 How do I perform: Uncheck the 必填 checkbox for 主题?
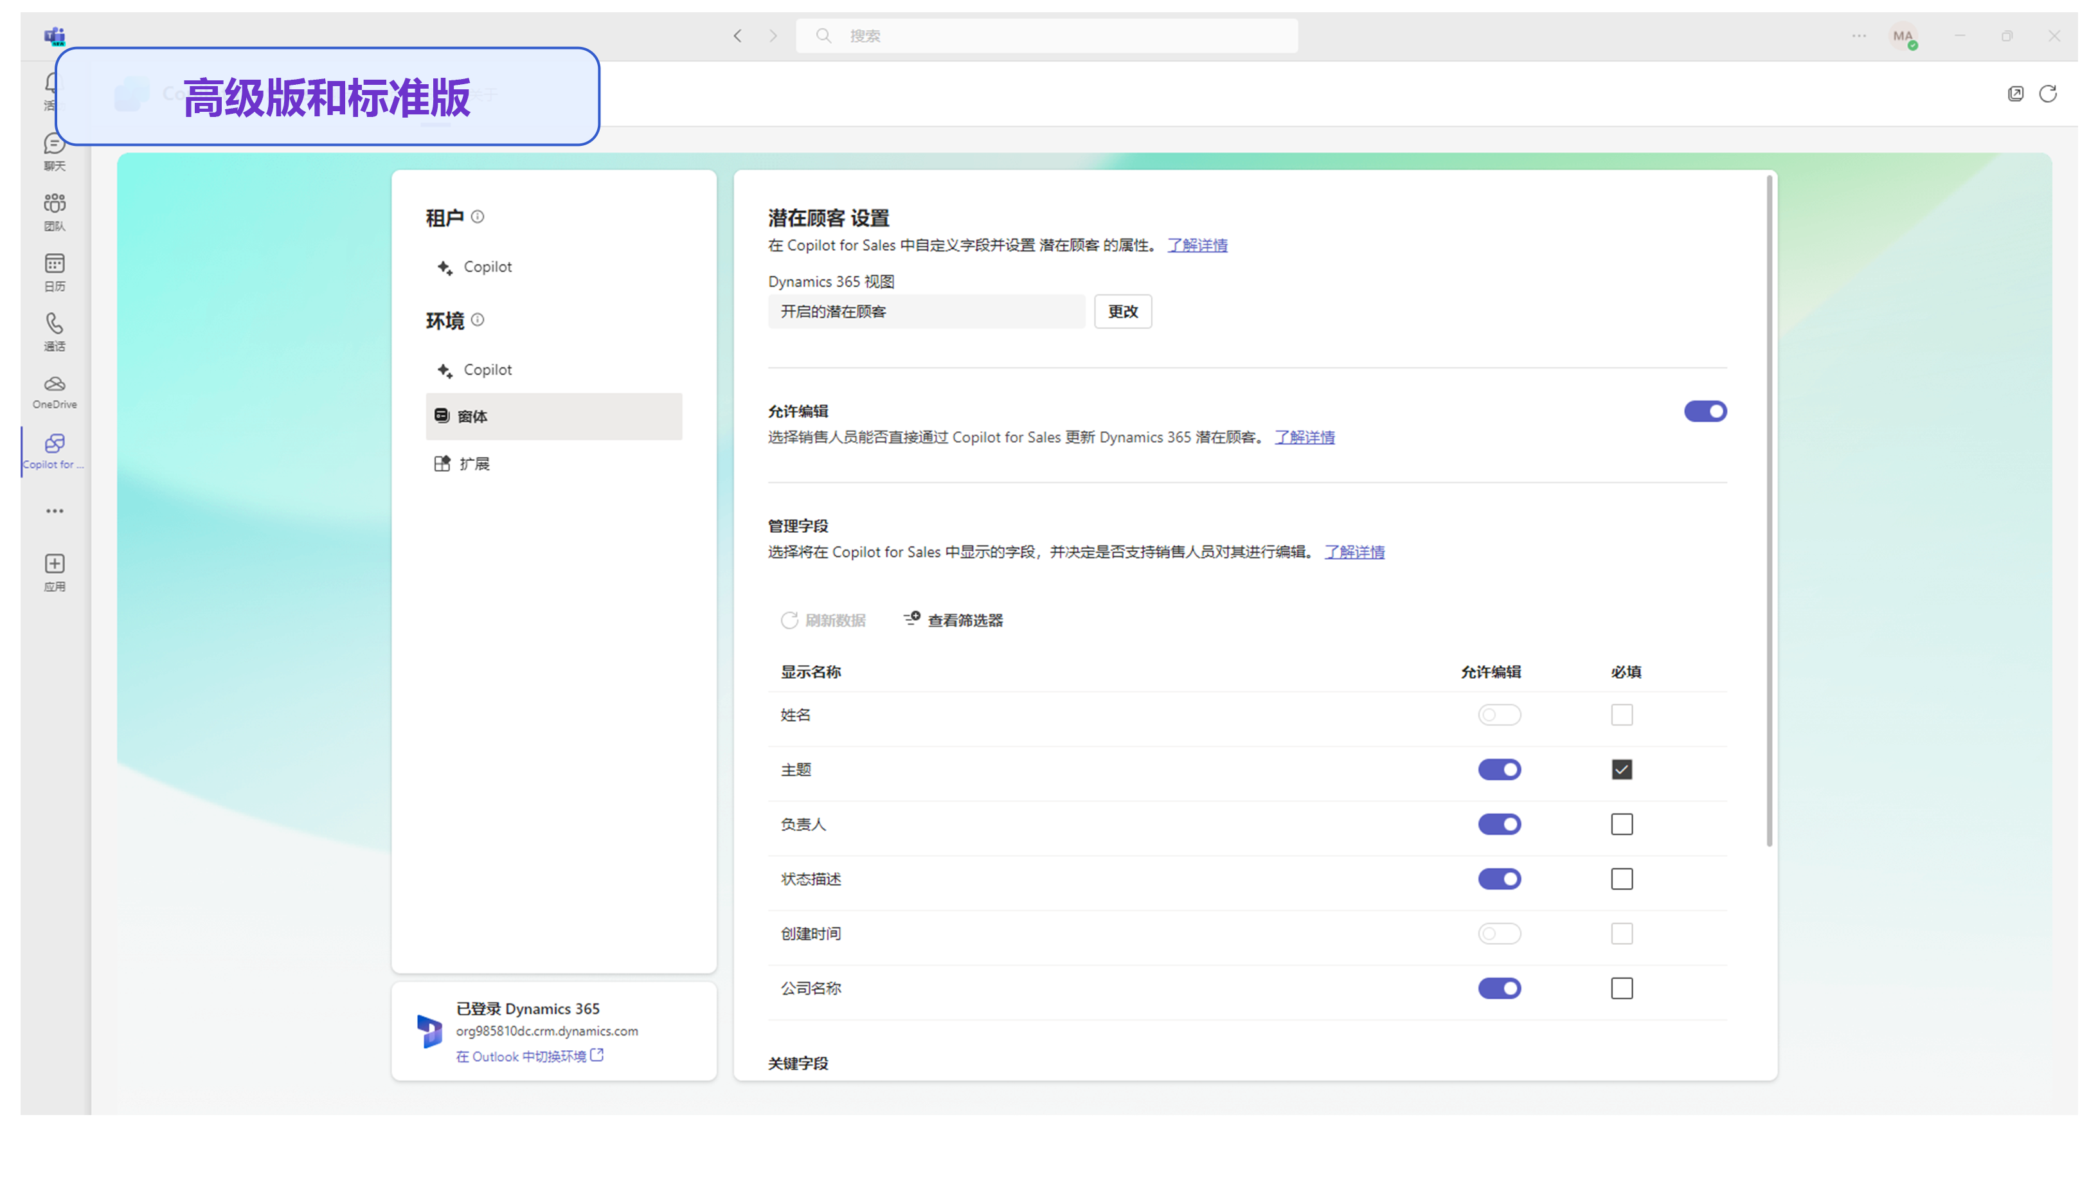pyautogui.click(x=1621, y=769)
